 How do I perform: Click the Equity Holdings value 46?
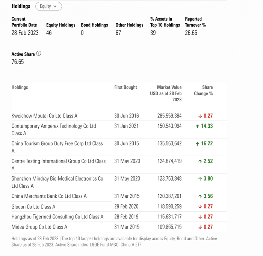coord(49,33)
